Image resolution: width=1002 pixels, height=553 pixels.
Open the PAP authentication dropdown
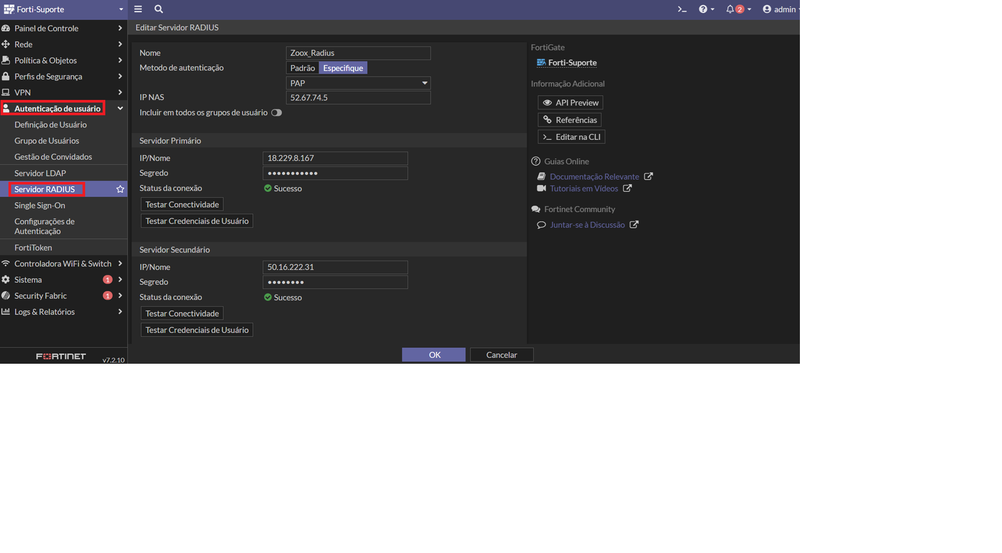(358, 83)
